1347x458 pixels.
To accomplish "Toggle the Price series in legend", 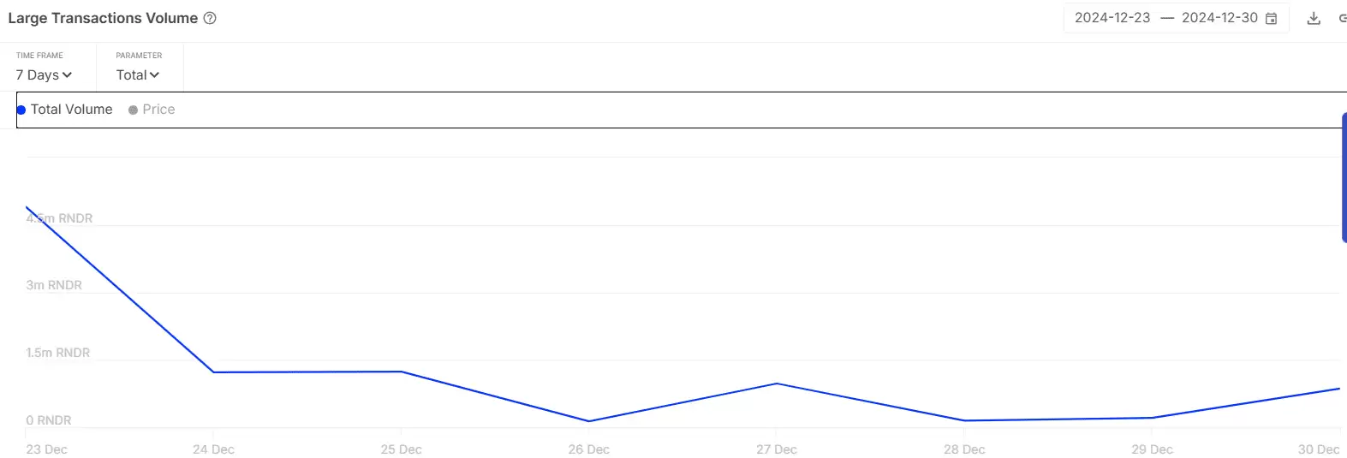I will pos(158,110).
